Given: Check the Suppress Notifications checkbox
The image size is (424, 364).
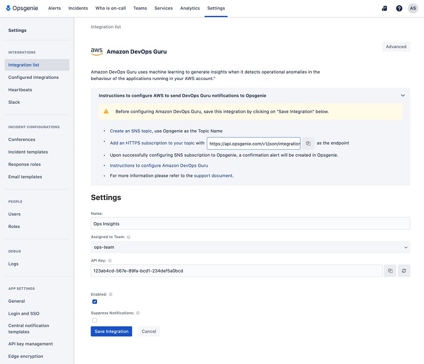Looking at the screenshot, I should tap(94, 320).
